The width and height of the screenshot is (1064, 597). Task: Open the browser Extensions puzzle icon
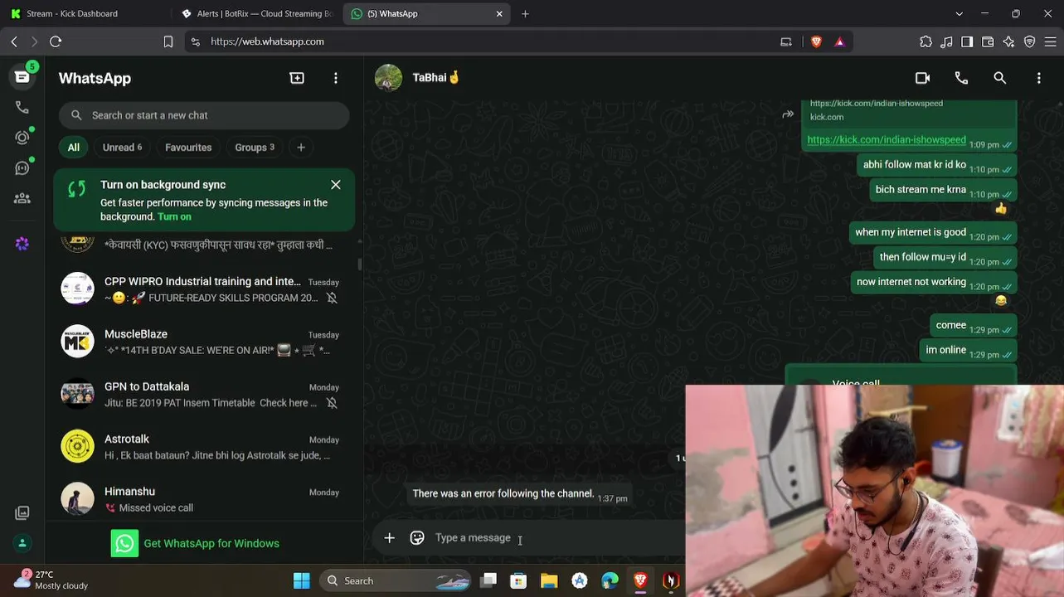click(926, 41)
